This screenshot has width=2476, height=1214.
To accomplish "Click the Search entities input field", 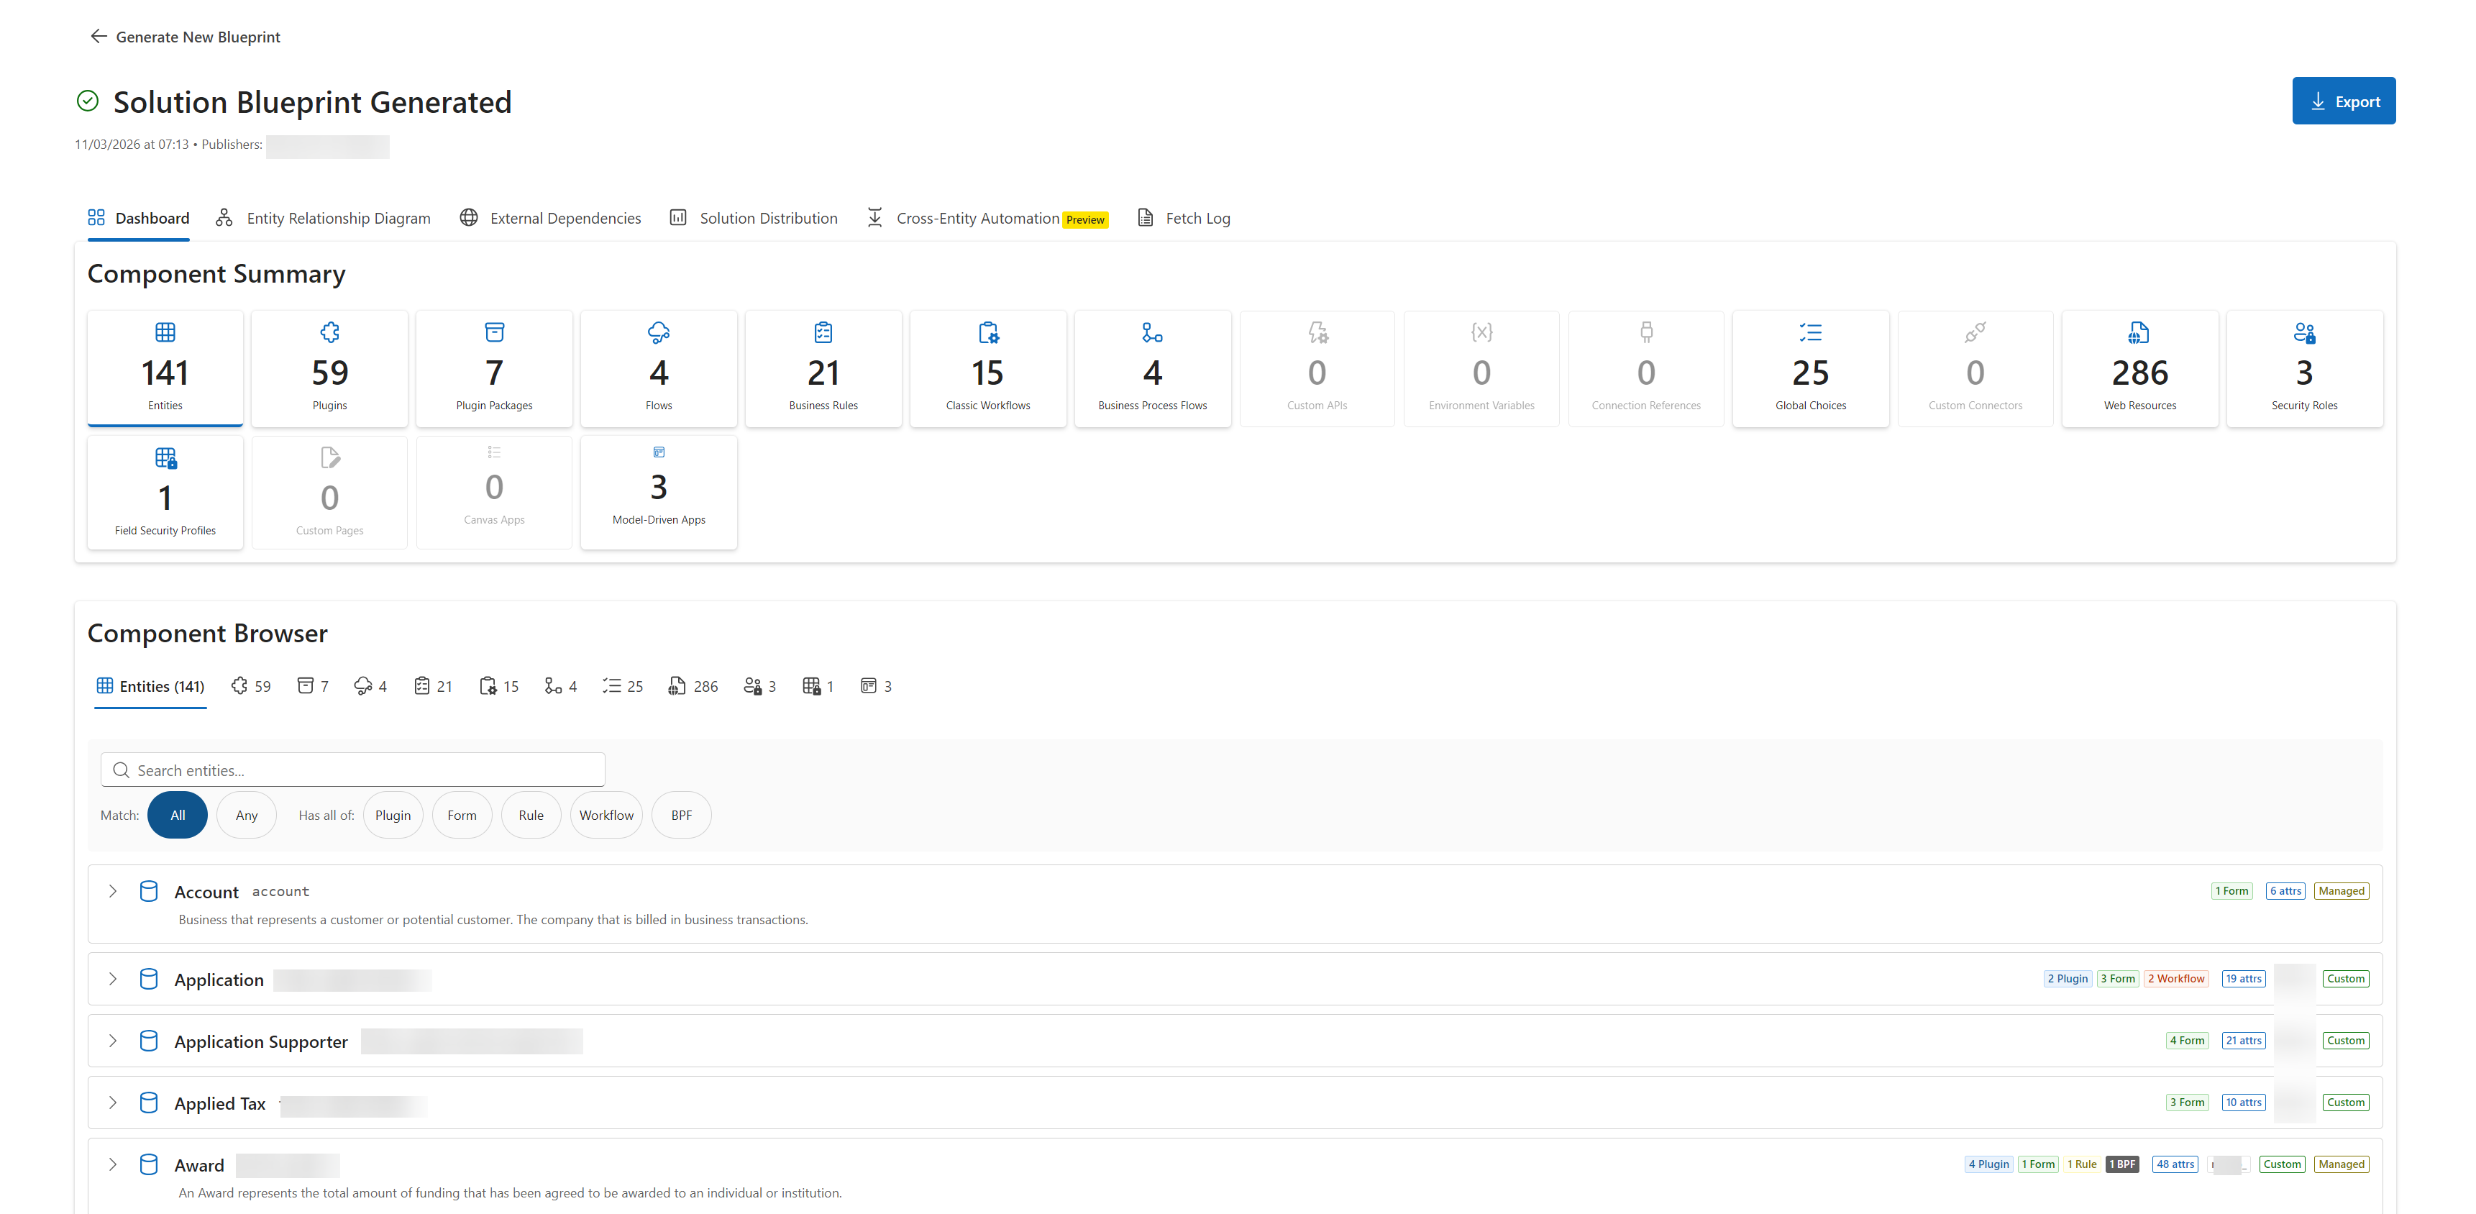I will pyautogui.click(x=353, y=770).
